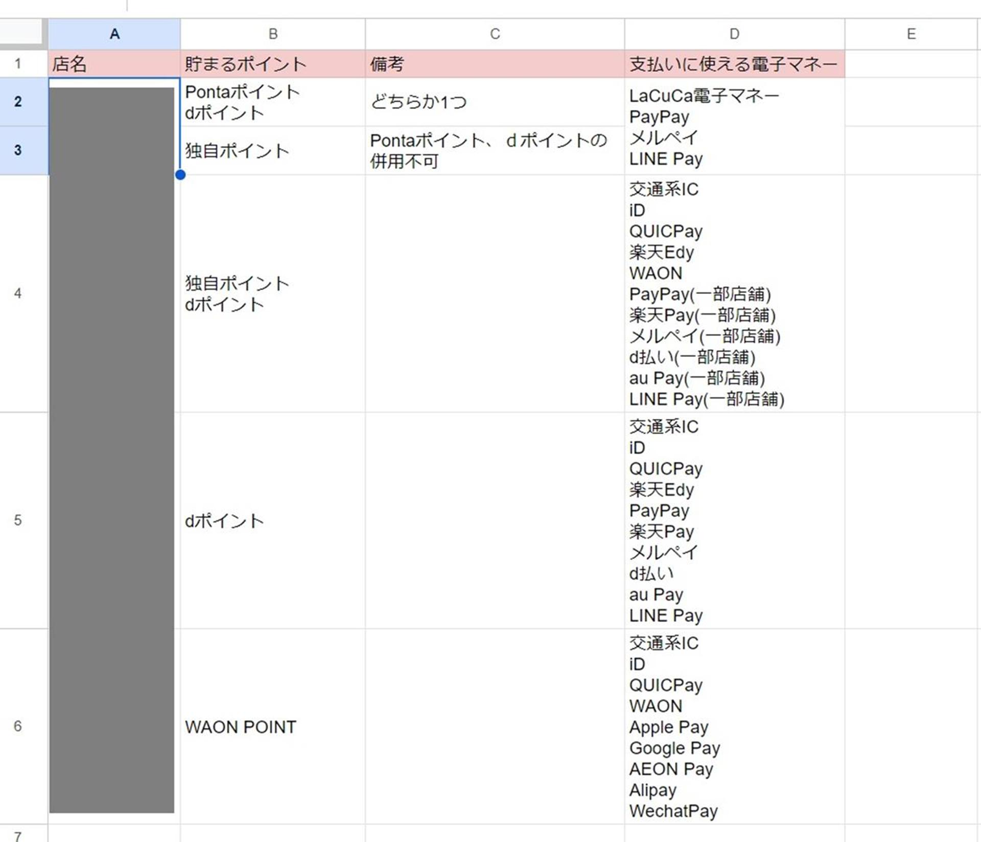Click column A header
Image resolution: width=981 pixels, height=842 pixels.
114,34
